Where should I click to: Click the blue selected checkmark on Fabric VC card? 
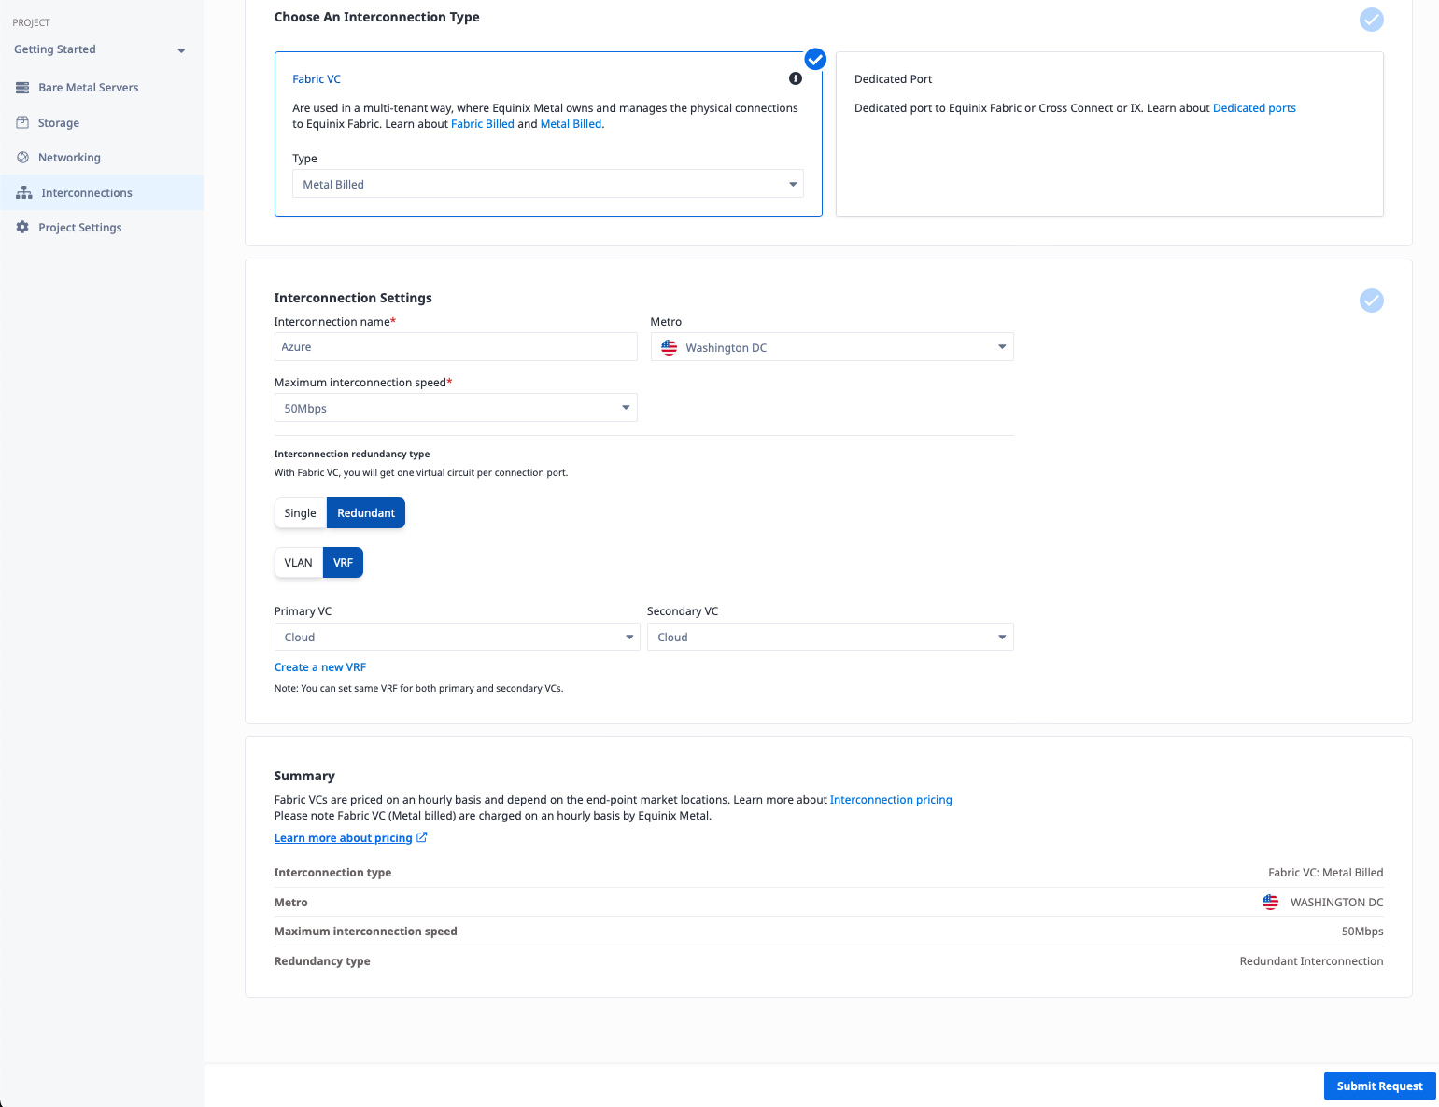tap(815, 59)
